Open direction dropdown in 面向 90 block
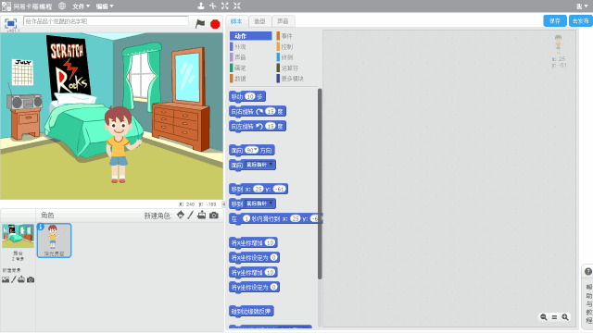Image resolution: width=593 pixels, height=333 pixels. pyautogui.click(x=256, y=150)
